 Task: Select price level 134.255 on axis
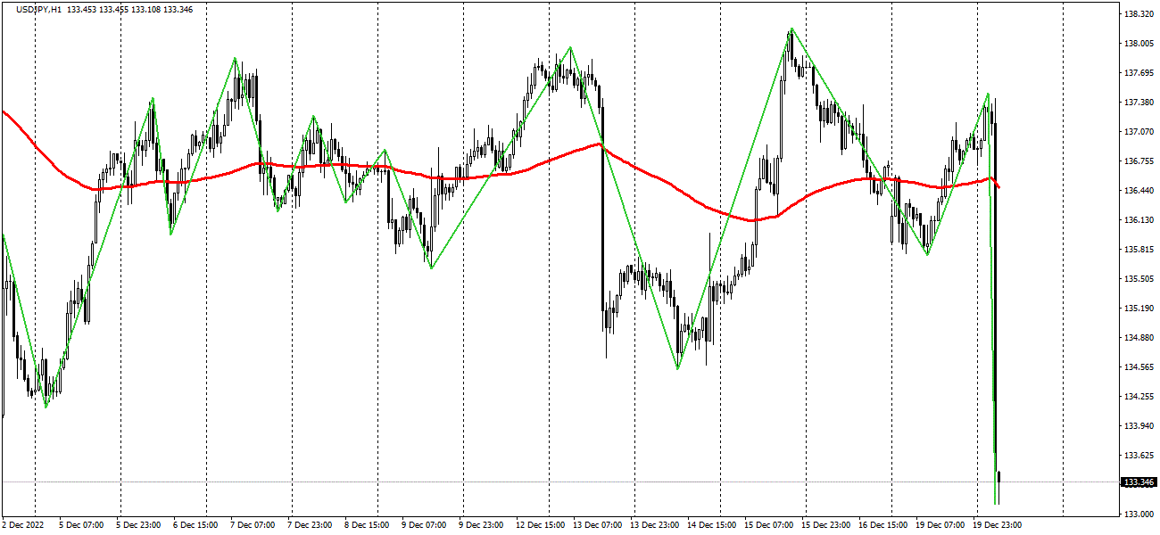point(1138,397)
